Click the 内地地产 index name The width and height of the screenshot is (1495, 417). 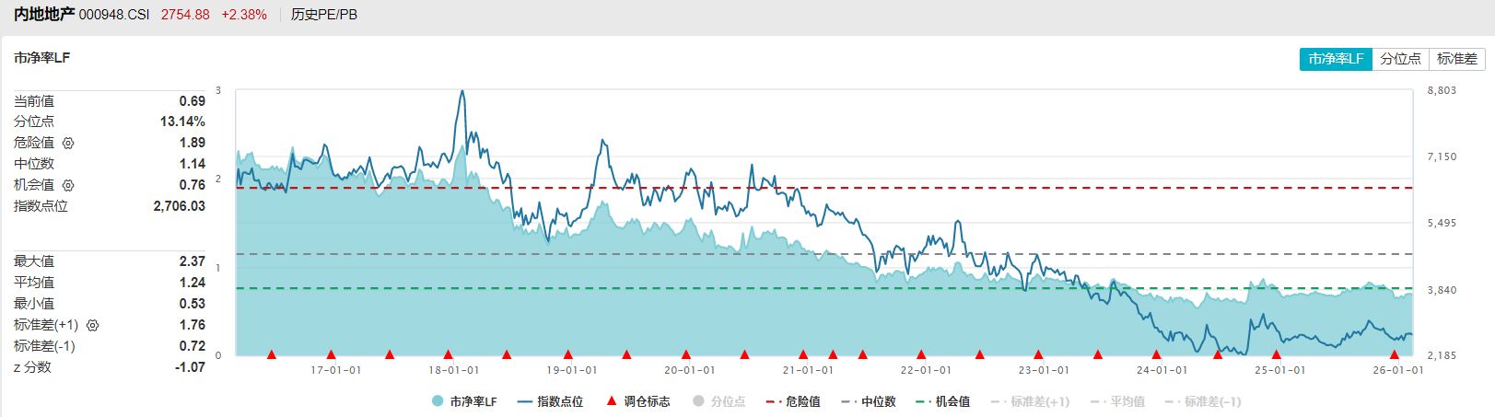[43, 15]
